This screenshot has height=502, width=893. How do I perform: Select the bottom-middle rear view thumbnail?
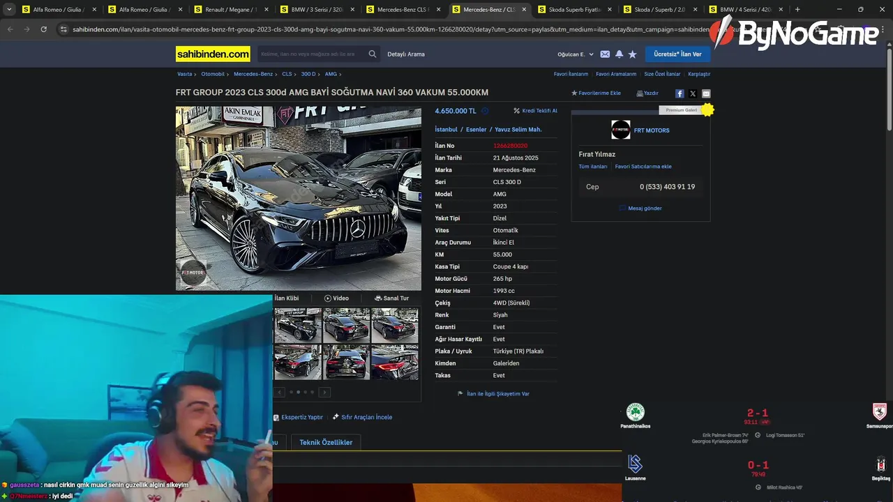[346, 362]
